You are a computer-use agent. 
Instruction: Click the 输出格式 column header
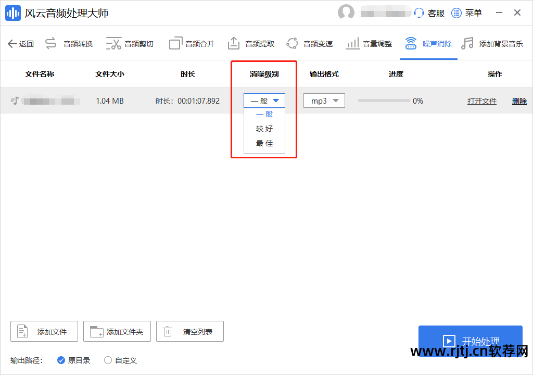tap(324, 74)
